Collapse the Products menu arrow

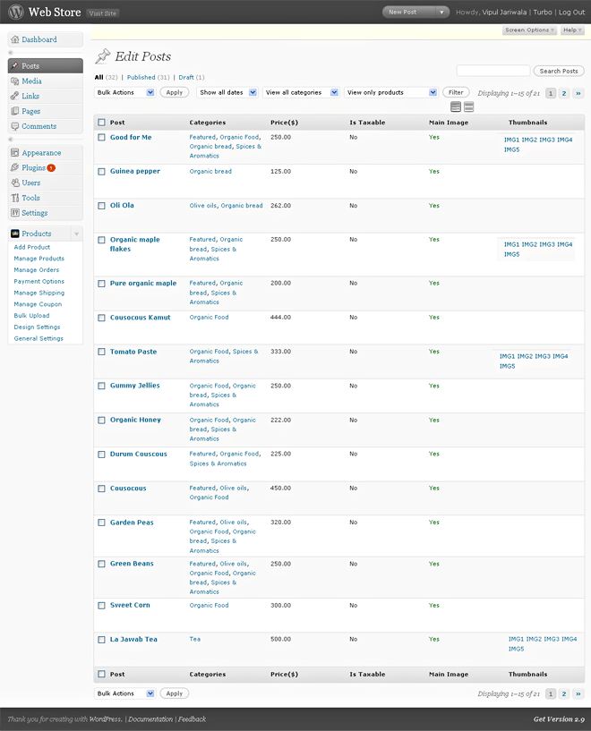click(76, 234)
